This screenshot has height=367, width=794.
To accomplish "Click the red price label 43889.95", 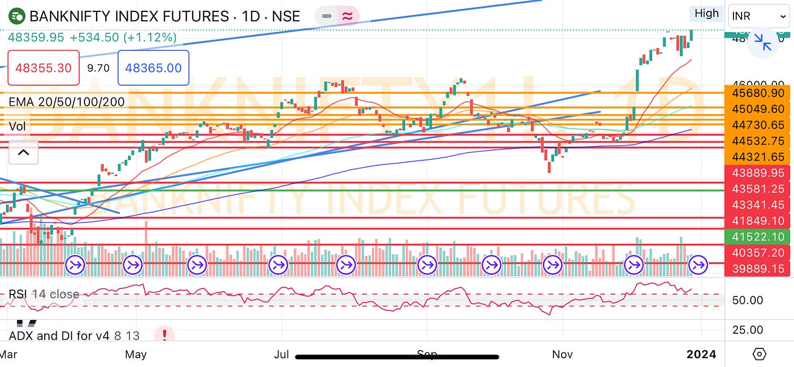I will click(x=759, y=173).
